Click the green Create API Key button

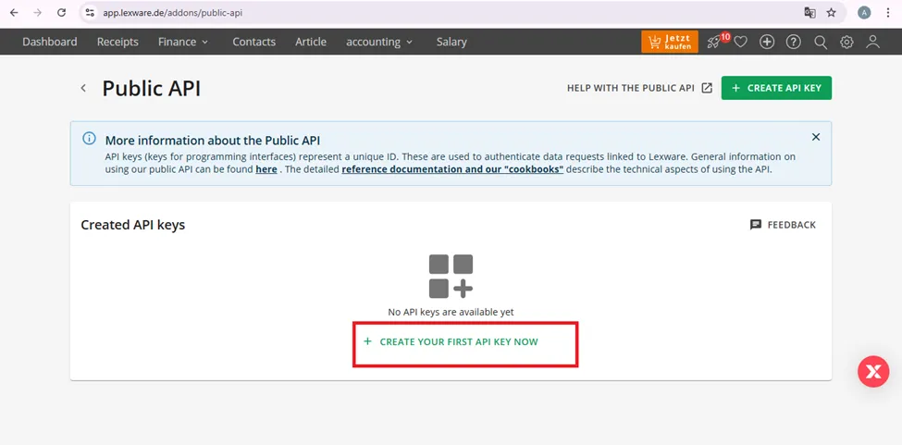coord(776,88)
